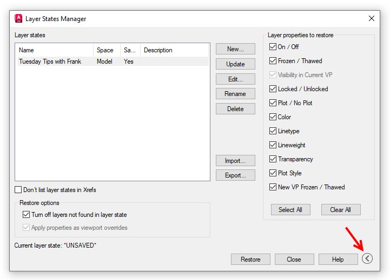The image size is (390, 280).
Task: Click the AutoCAD logo icon in title bar
Action: point(19,18)
